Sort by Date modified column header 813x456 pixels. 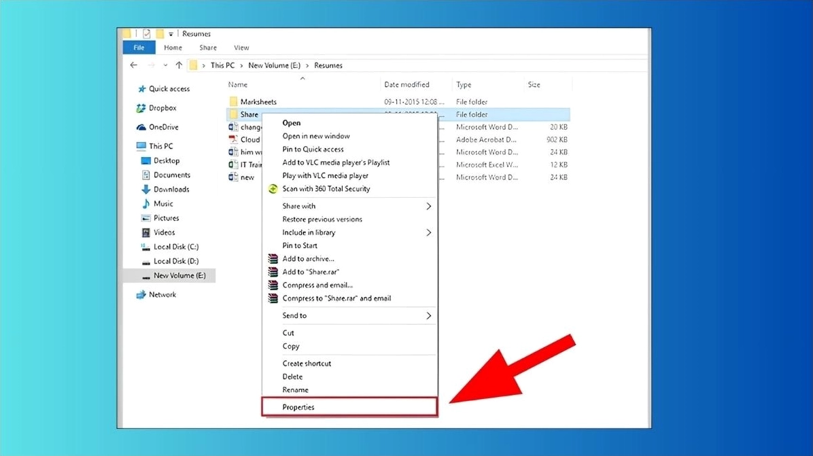tap(406, 85)
